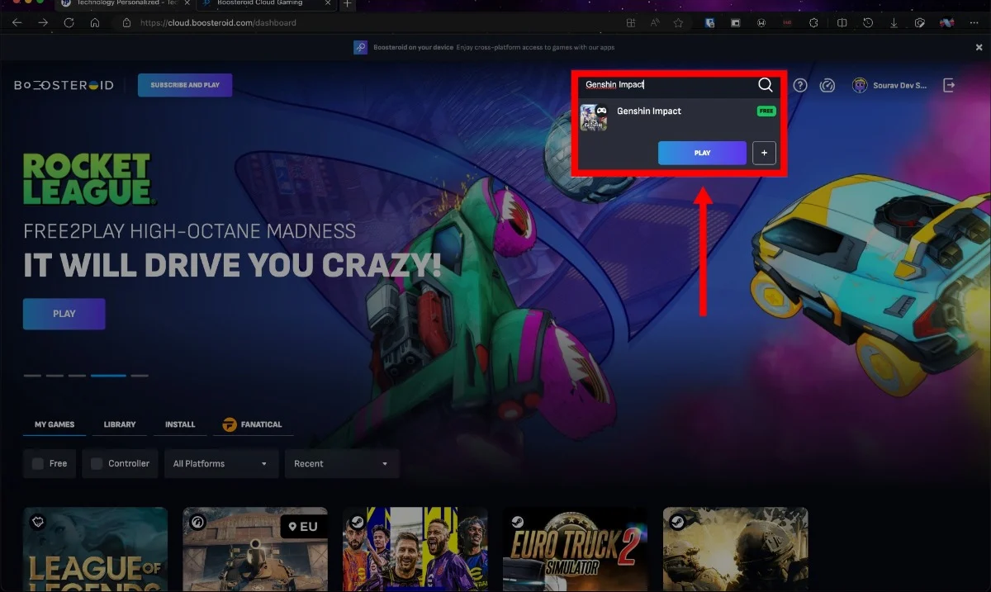Click the Fanatical logo icon
The width and height of the screenshot is (991, 592).
[x=229, y=424]
